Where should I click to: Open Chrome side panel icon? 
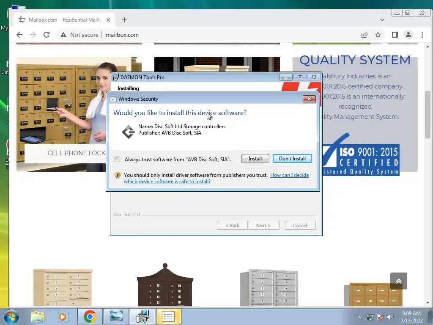click(395, 35)
